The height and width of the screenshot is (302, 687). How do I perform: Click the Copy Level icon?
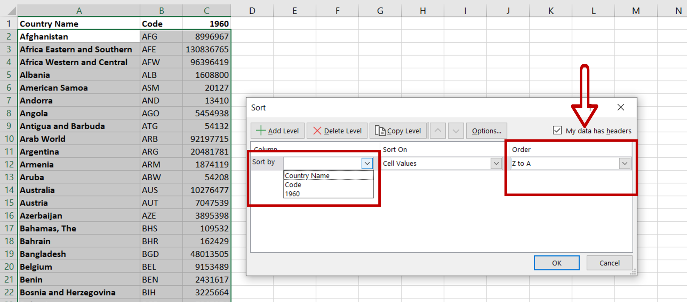click(381, 131)
